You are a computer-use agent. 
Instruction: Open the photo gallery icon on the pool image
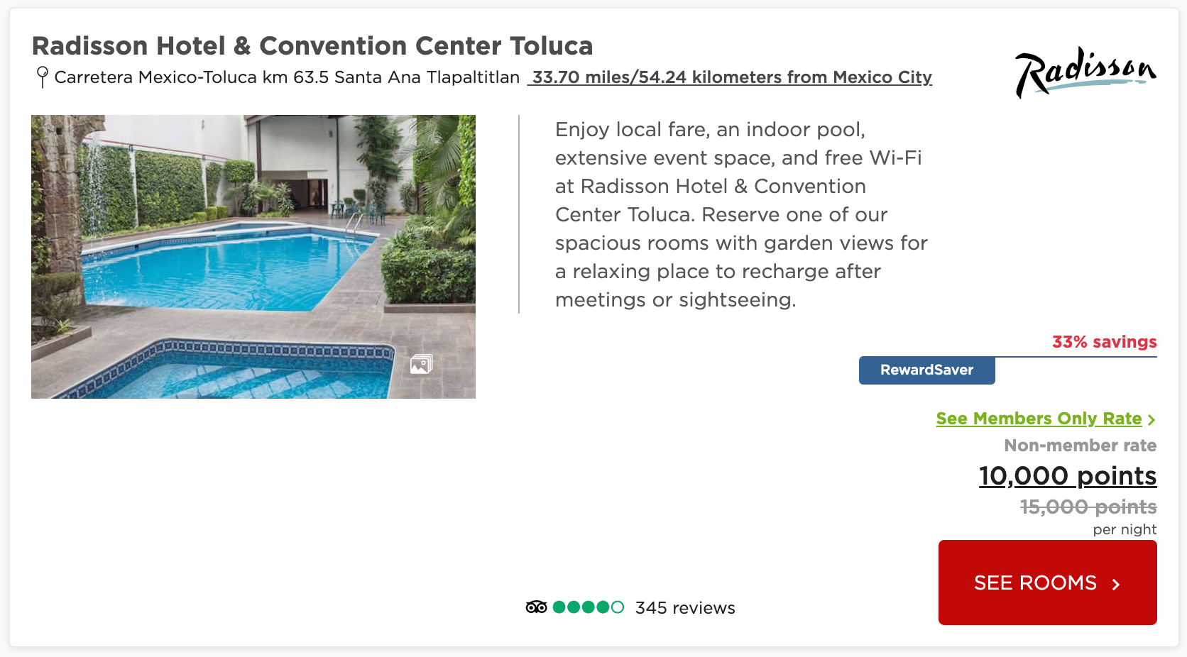[421, 364]
